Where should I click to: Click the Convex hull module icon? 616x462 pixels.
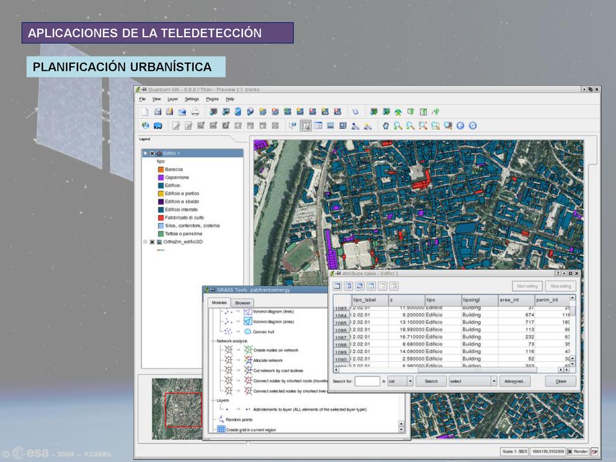click(247, 331)
